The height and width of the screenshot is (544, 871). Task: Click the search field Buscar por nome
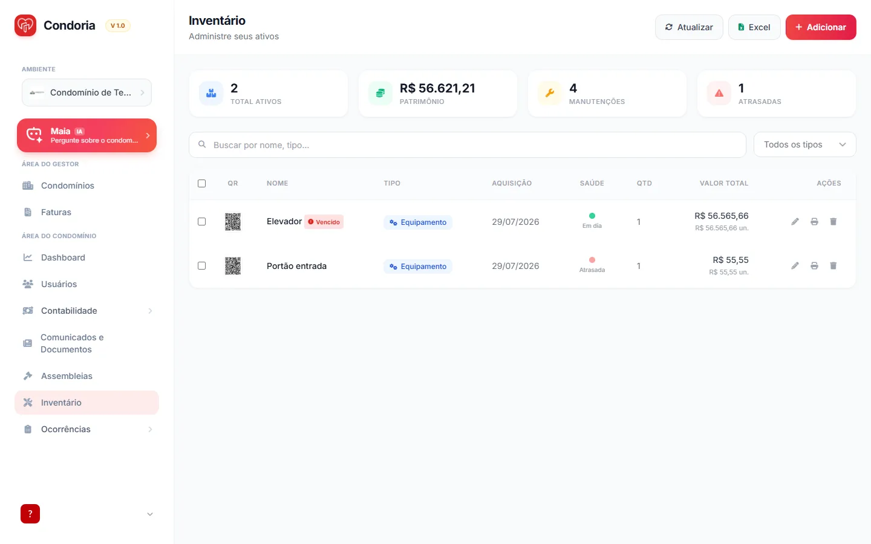tap(468, 145)
